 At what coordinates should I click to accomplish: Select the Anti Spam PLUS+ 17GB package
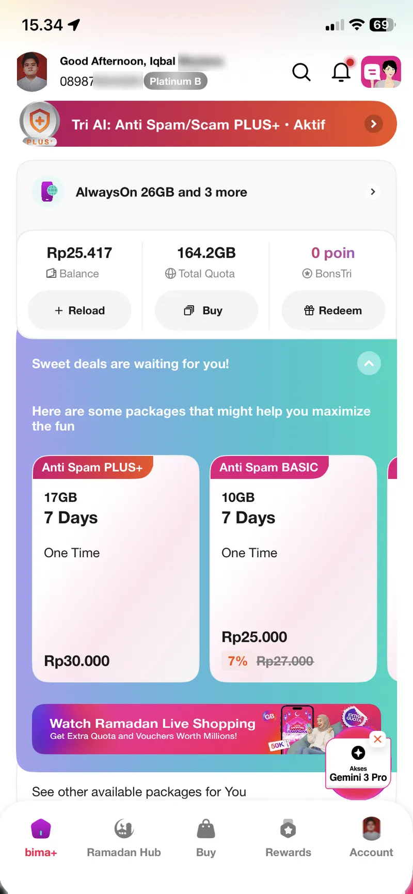pyautogui.click(x=116, y=568)
